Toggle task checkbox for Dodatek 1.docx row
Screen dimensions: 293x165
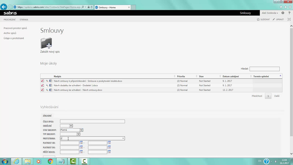click(x=43, y=85)
